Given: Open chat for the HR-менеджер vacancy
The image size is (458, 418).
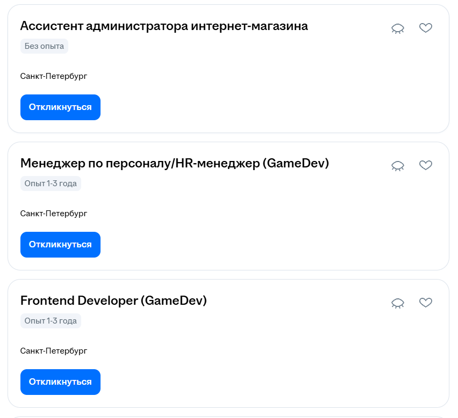Looking at the screenshot, I should 397,165.
